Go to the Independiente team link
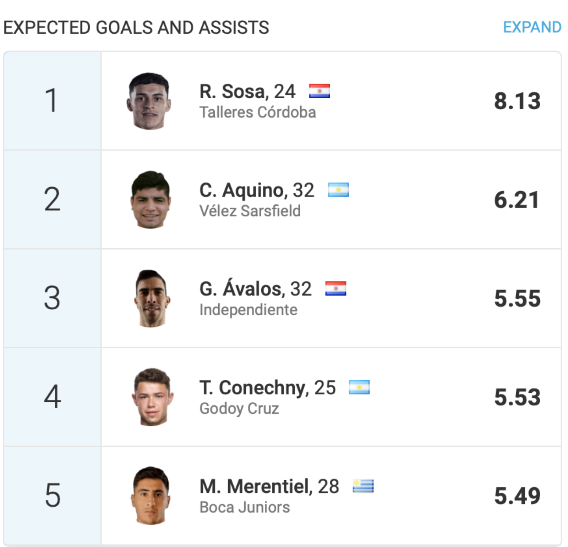The width and height of the screenshot is (568, 547). point(248,310)
